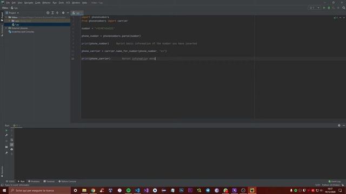The height and width of the screenshot is (194, 346).
Task: Select the 1.py editor tab
Action: (x=76, y=13)
